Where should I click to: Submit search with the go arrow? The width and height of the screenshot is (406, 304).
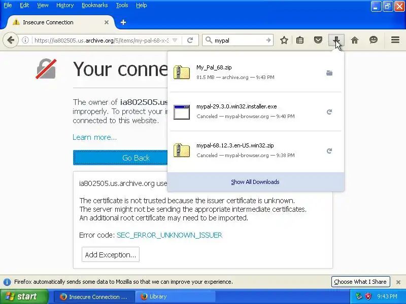coord(268,40)
